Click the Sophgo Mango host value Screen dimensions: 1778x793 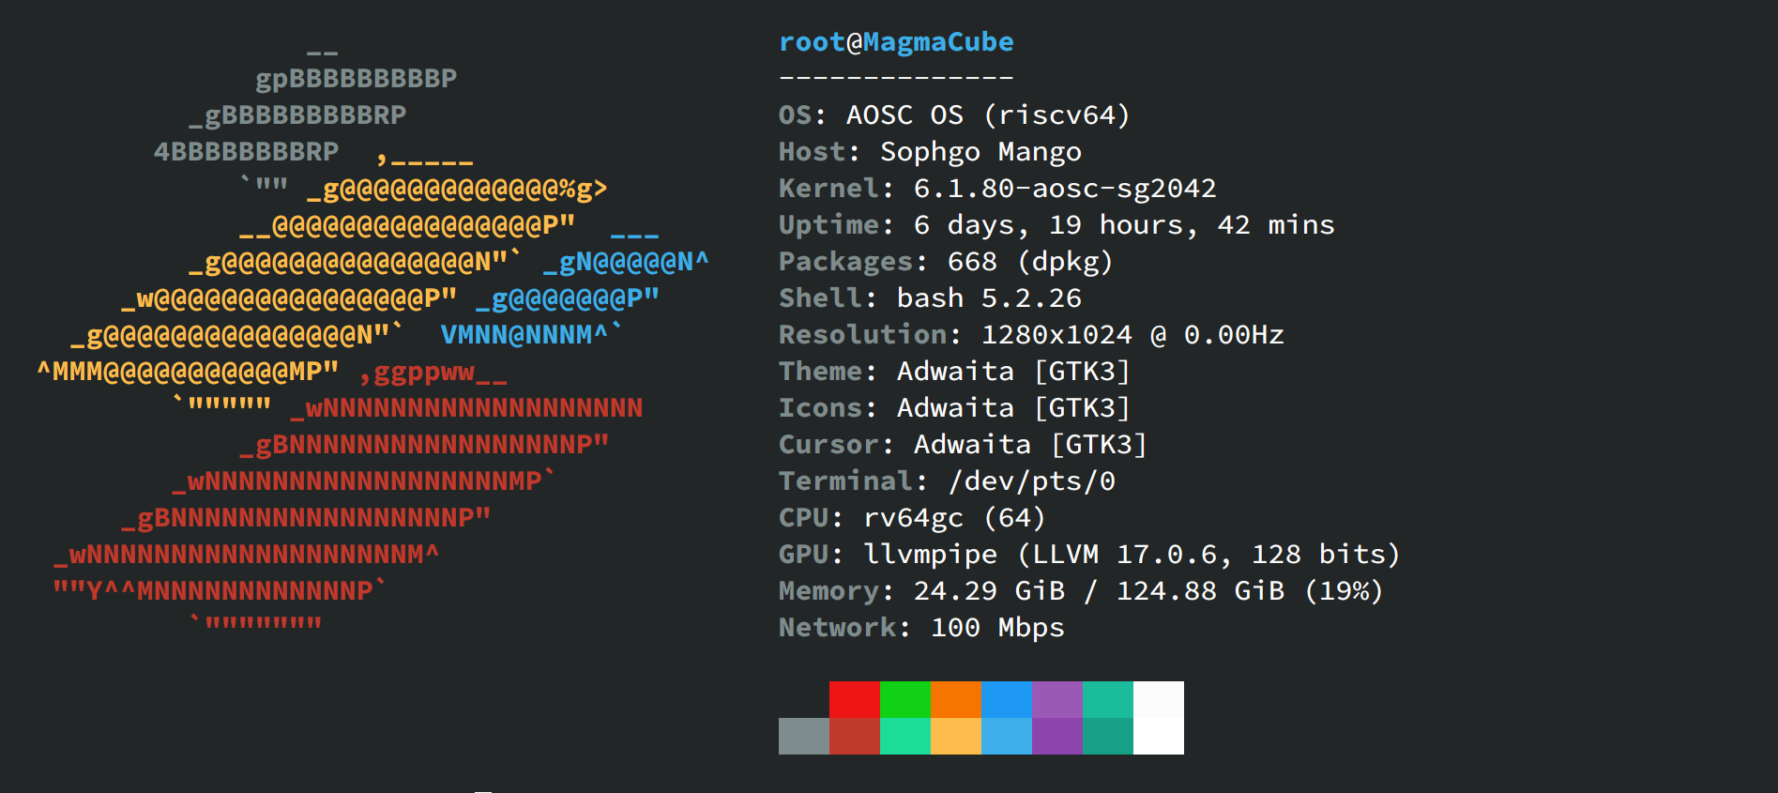(x=980, y=152)
